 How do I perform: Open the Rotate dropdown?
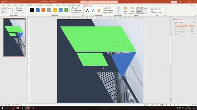(145, 13)
